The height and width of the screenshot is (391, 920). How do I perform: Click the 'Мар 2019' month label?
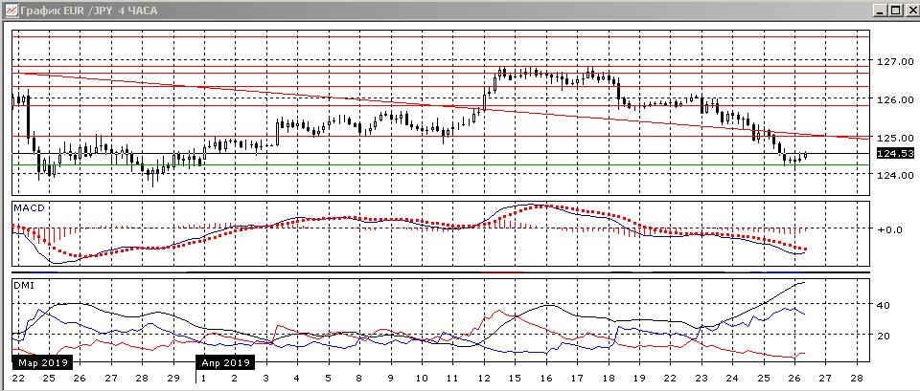coord(41,363)
